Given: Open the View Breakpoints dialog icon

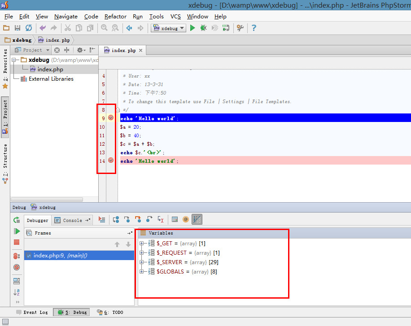Looking at the screenshot, I should [17, 256].
